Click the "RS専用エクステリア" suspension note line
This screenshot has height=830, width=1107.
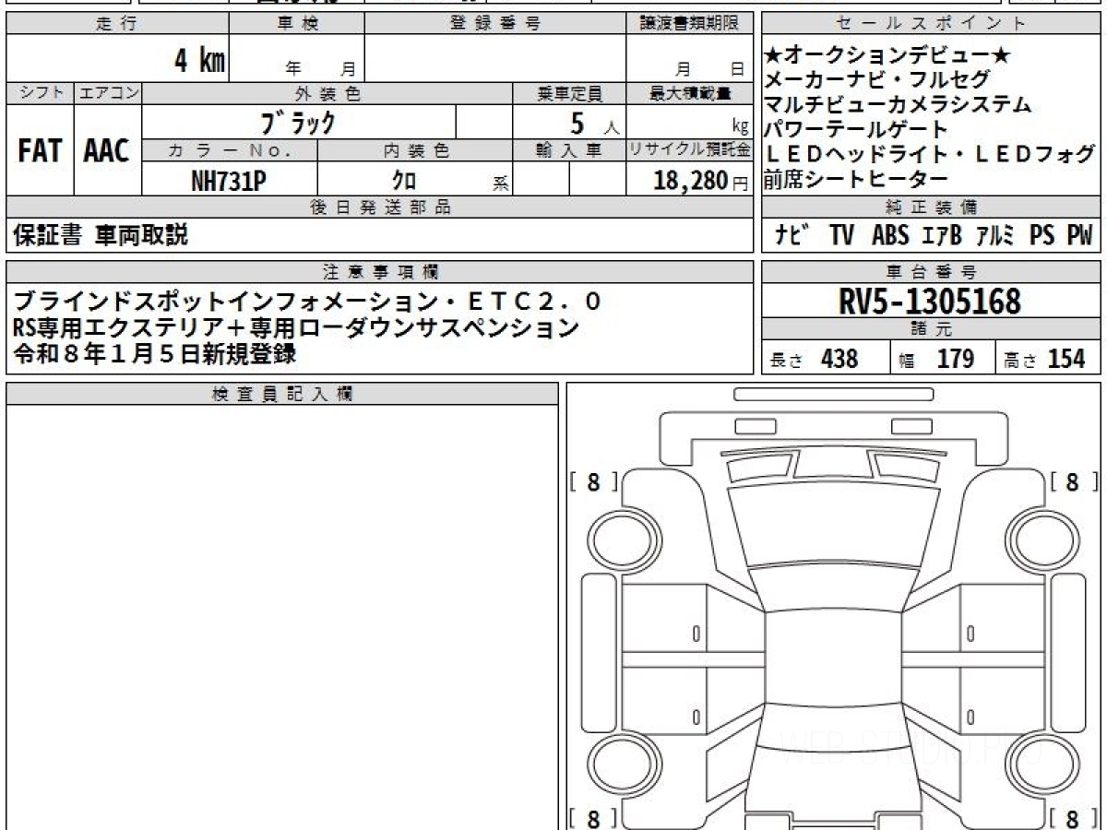coord(296,326)
